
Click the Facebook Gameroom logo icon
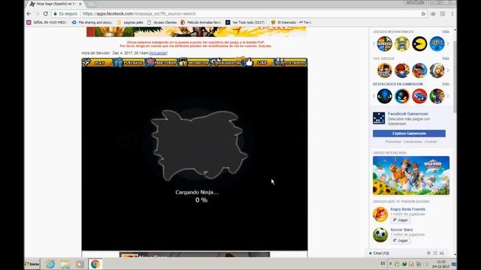[379, 118]
